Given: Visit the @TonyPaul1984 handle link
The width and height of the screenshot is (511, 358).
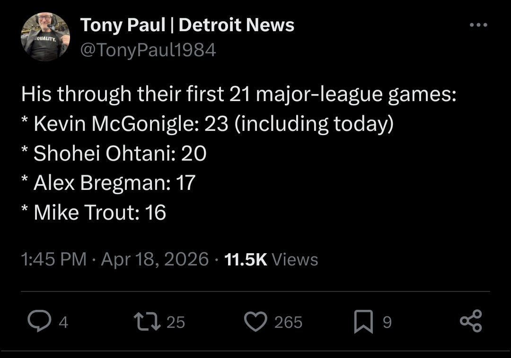Looking at the screenshot, I should 149,50.
